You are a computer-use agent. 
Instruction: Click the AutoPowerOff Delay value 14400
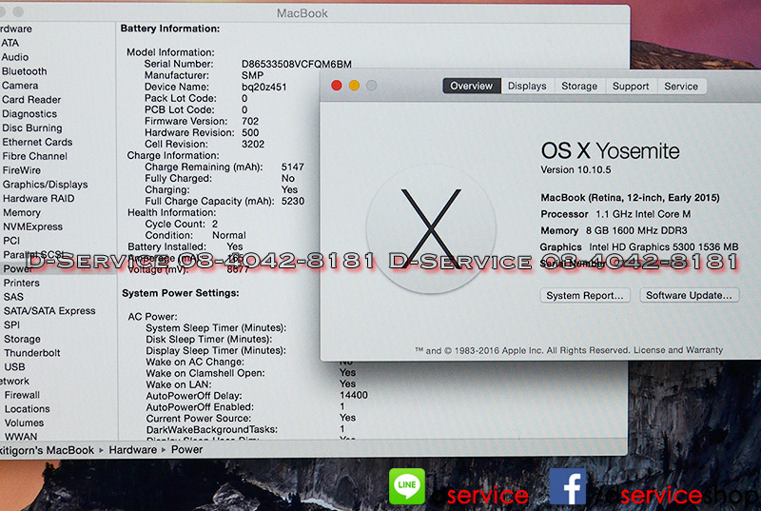(353, 395)
